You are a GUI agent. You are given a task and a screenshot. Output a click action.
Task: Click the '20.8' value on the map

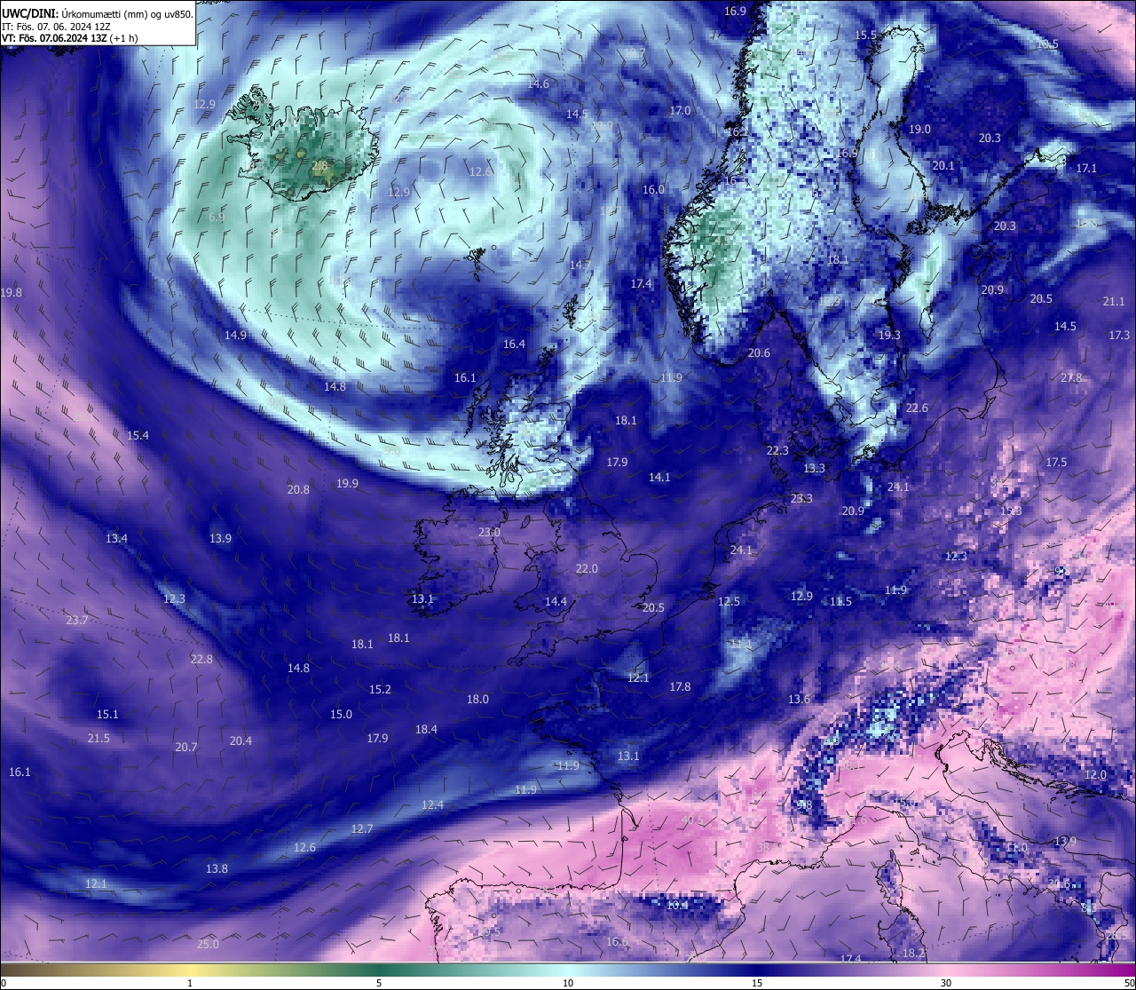coord(298,490)
